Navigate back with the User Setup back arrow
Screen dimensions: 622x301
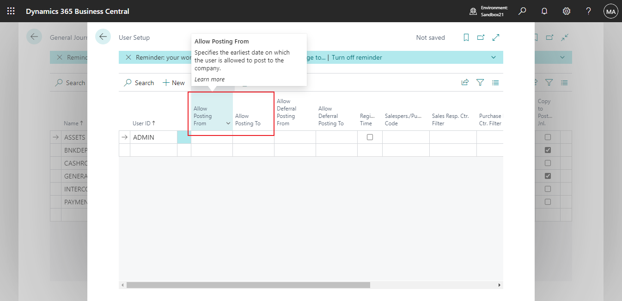[103, 37]
